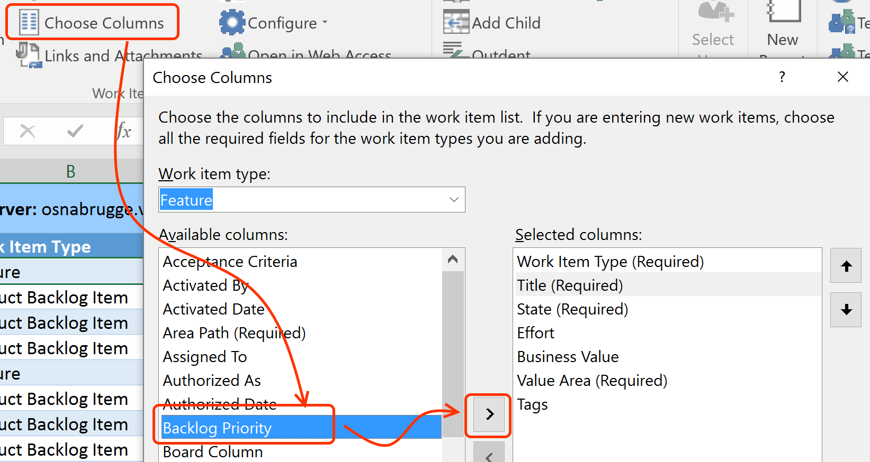Screen dimensions: 870x462
Task: Open the Help question mark in dialog
Action: pyautogui.click(x=782, y=77)
